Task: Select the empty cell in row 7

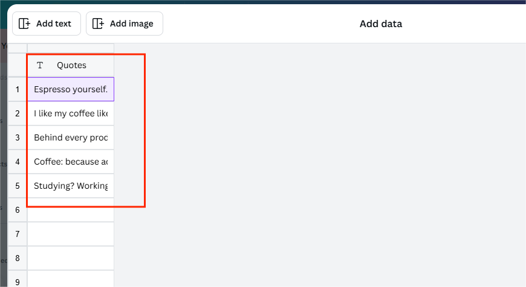Action: tap(71, 234)
